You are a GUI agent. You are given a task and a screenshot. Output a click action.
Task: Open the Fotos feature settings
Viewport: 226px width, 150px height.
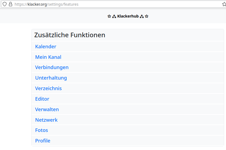(x=42, y=130)
